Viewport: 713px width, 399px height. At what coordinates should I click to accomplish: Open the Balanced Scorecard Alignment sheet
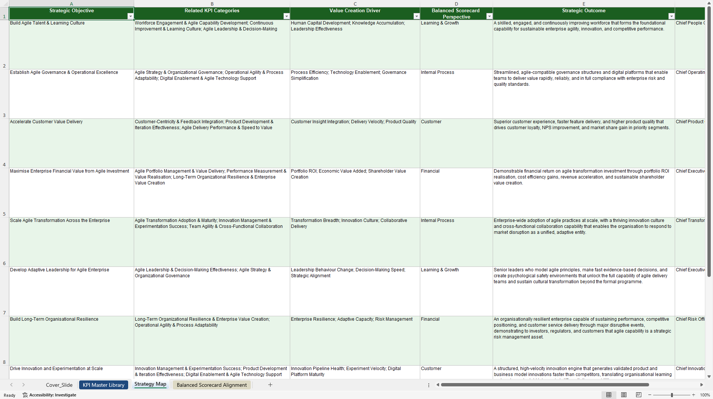click(x=212, y=385)
